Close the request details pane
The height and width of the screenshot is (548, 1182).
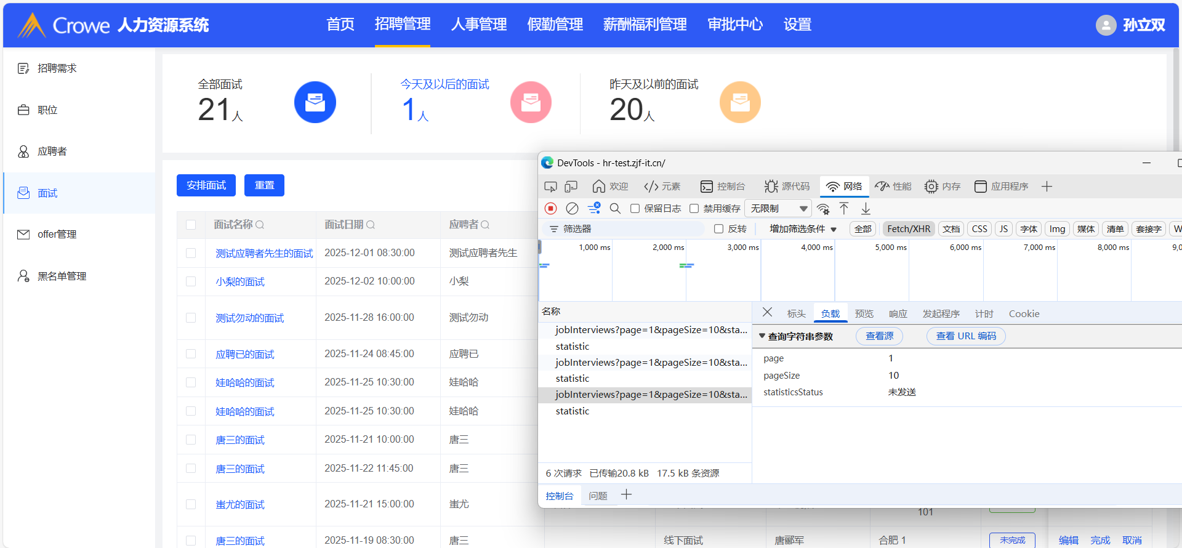(767, 312)
